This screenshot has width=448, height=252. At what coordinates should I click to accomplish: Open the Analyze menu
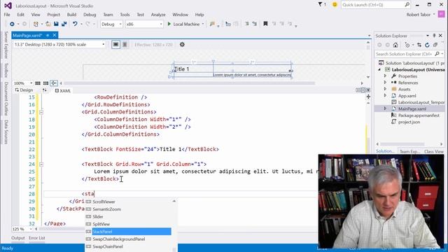(158, 15)
